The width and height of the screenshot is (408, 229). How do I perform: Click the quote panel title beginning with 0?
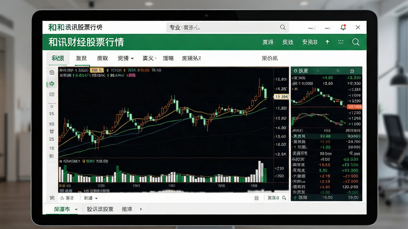[301, 71]
